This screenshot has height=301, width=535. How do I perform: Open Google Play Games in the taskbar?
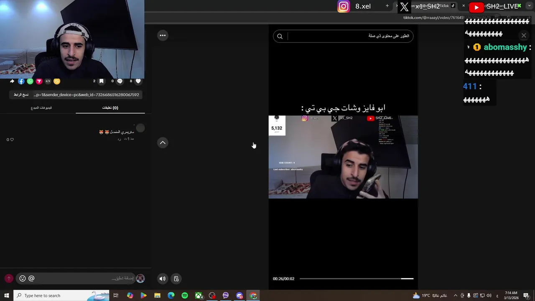(x=143, y=296)
